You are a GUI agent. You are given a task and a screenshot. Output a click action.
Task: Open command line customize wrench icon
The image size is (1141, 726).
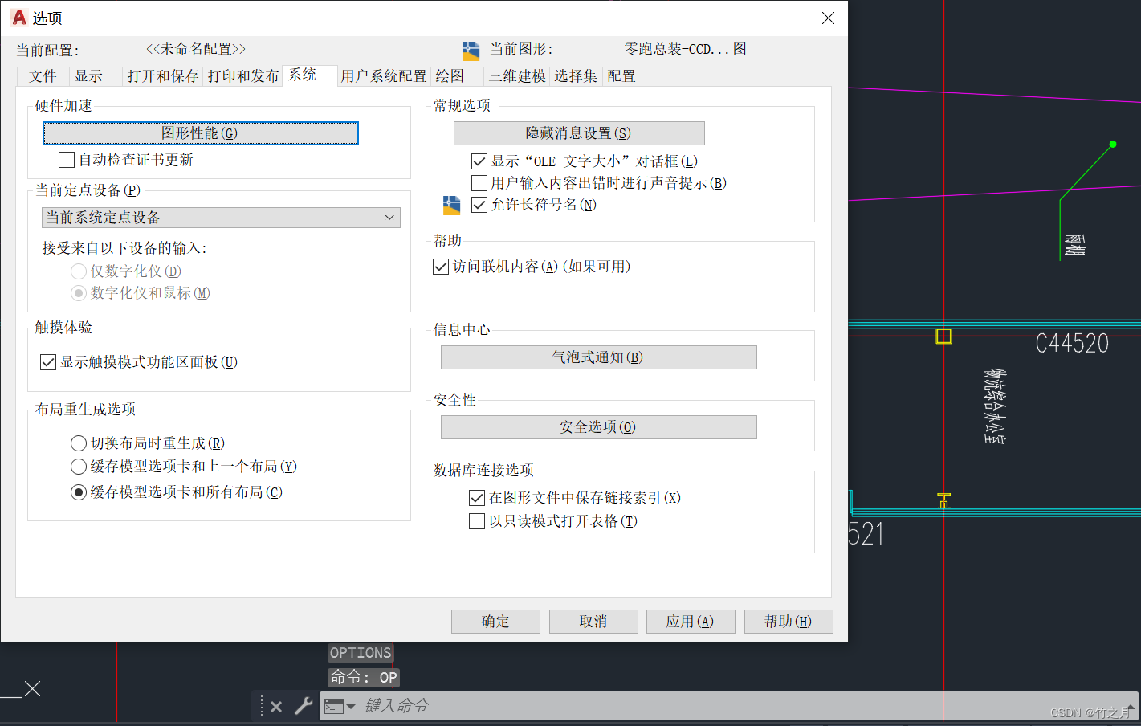304,706
